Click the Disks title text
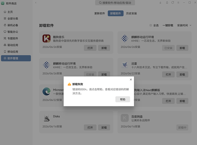 pyautogui.click(x=56, y=116)
